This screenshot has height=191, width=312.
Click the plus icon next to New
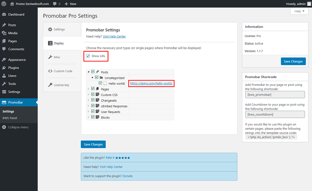[66, 4]
